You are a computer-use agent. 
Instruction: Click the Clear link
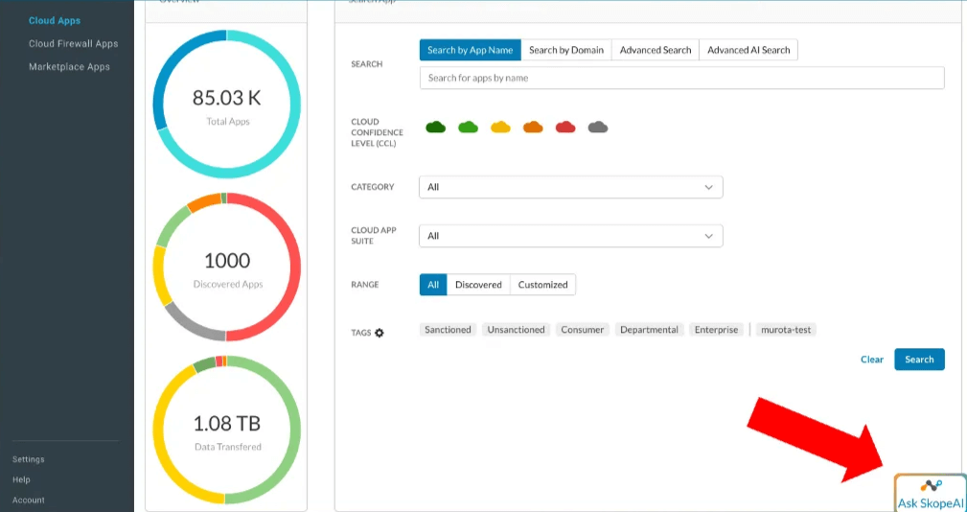pyautogui.click(x=872, y=360)
